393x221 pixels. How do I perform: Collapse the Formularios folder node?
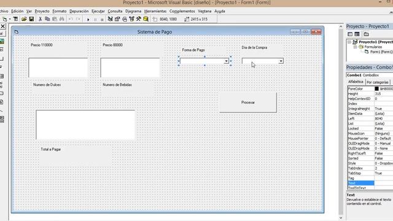pyautogui.click(x=355, y=47)
